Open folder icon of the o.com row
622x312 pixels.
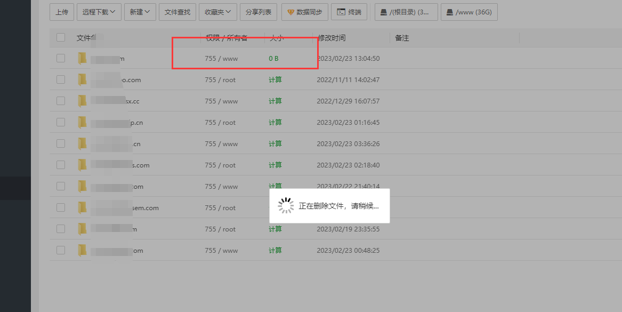82,80
